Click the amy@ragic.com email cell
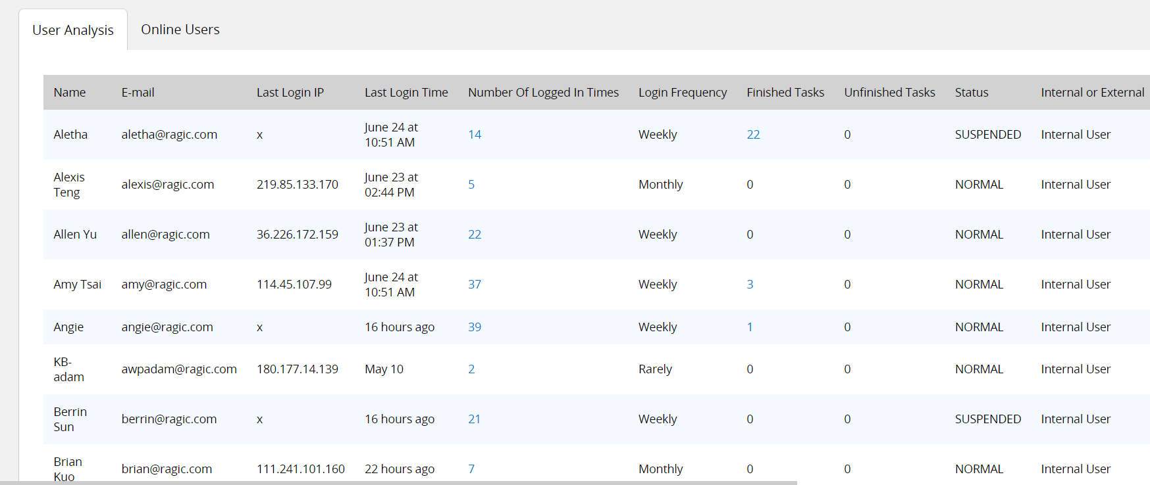 click(164, 285)
